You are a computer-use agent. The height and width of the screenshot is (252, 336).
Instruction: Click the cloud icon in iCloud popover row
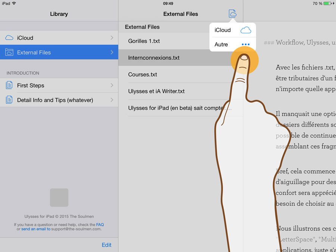pyautogui.click(x=246, y=30)
